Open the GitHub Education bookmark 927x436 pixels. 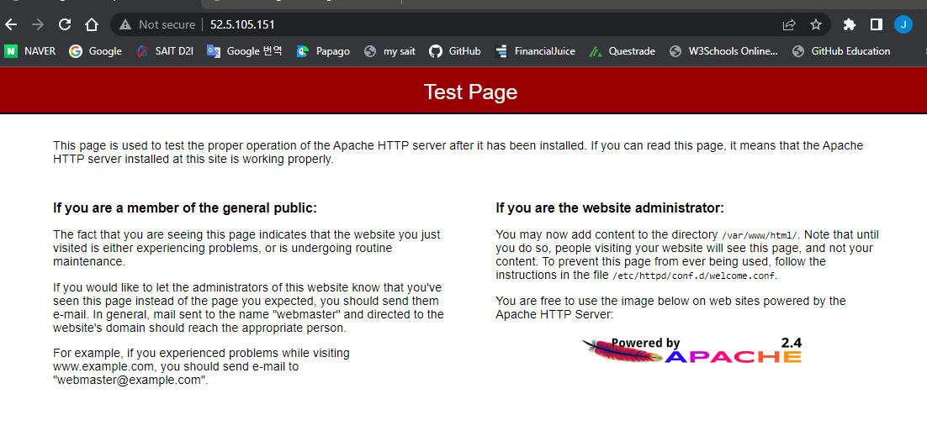840,51
